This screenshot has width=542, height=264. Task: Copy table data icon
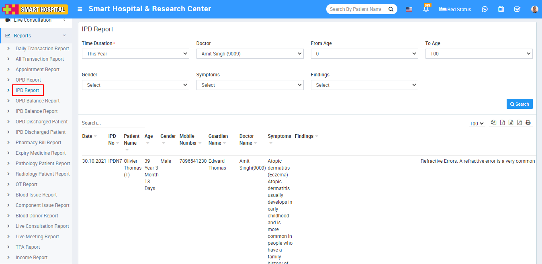(x=493, y=123)
